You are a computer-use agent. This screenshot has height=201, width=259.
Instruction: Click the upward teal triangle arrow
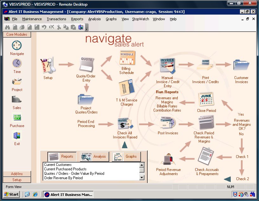point(124,145)
